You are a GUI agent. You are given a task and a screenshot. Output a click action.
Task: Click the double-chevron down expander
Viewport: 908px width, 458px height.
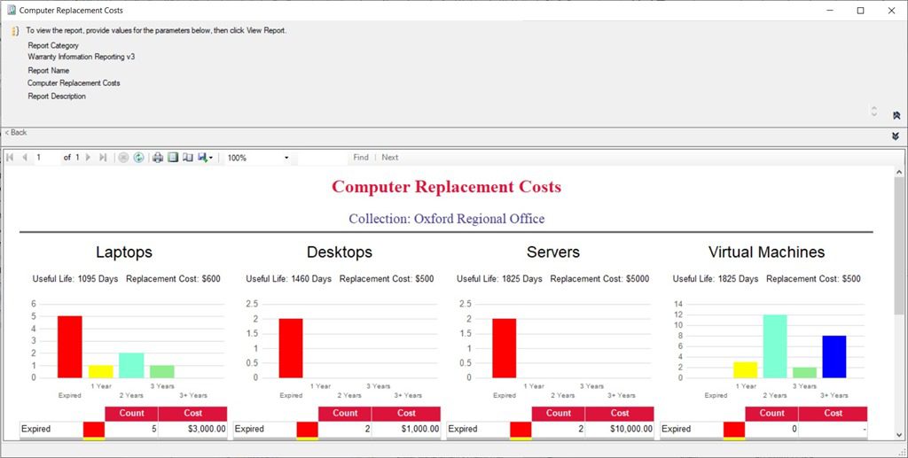pos(896,136)
